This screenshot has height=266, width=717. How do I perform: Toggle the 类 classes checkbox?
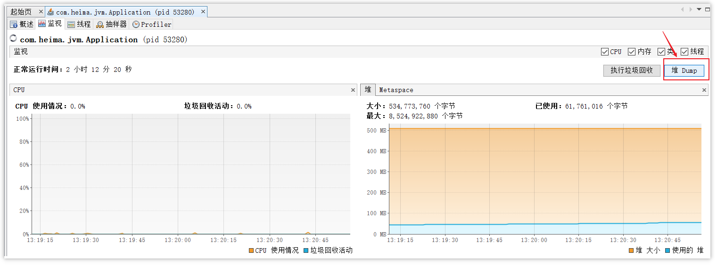pos(661,52)
